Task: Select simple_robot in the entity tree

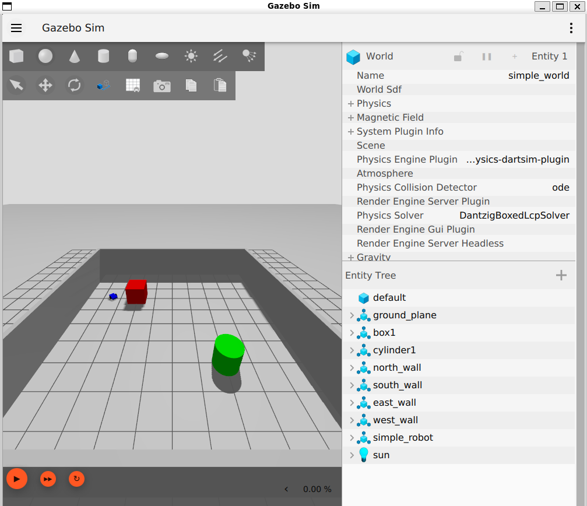Action: pyautogui.click(x=403, y=438)
